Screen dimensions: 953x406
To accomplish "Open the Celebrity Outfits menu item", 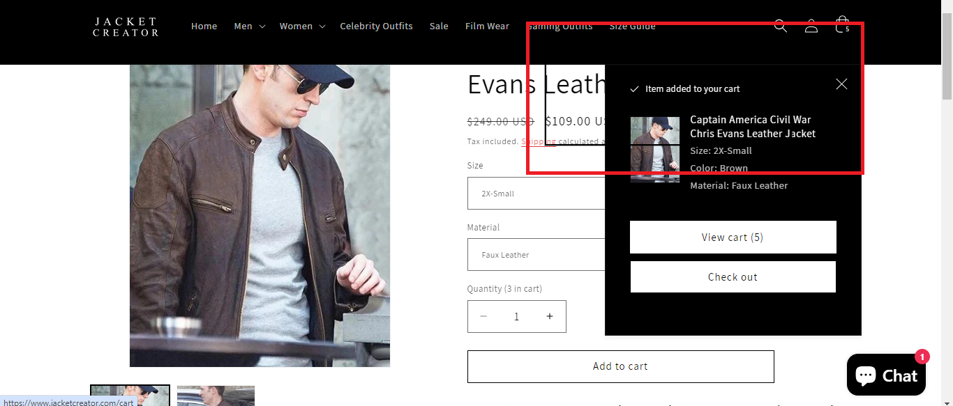I will tap(376, 26).
